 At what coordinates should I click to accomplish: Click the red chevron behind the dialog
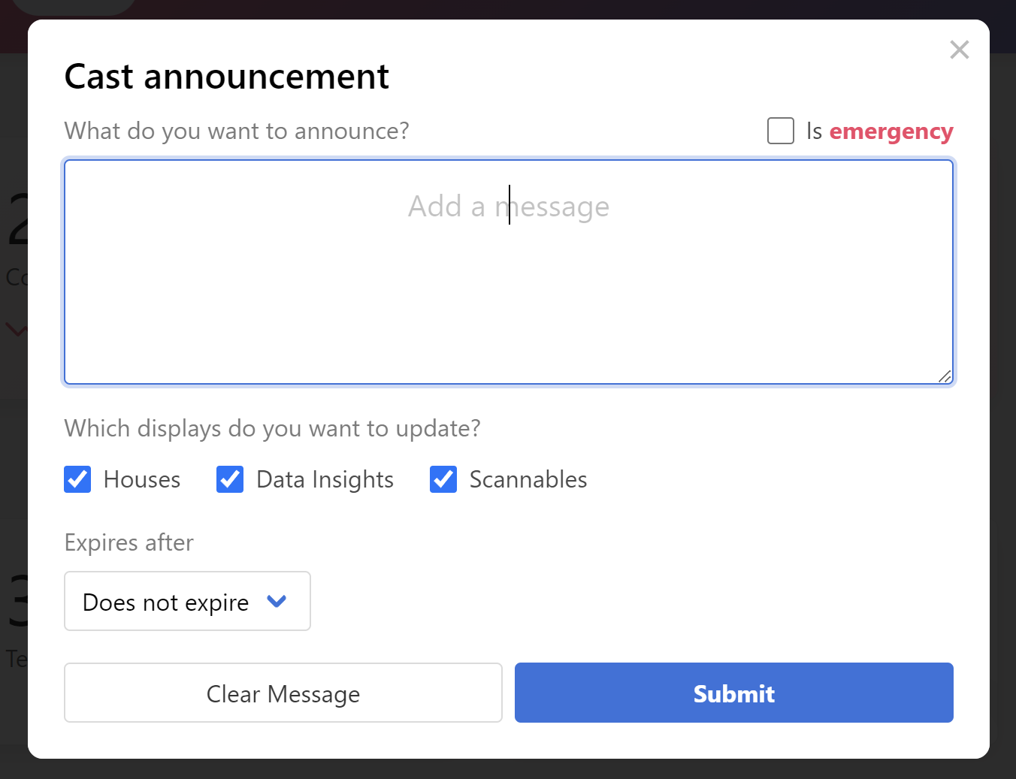pyautogui.click(x=16, y=329)
